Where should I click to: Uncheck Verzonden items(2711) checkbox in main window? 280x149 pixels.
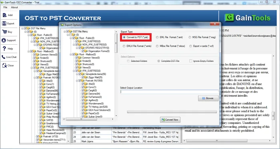38,140
